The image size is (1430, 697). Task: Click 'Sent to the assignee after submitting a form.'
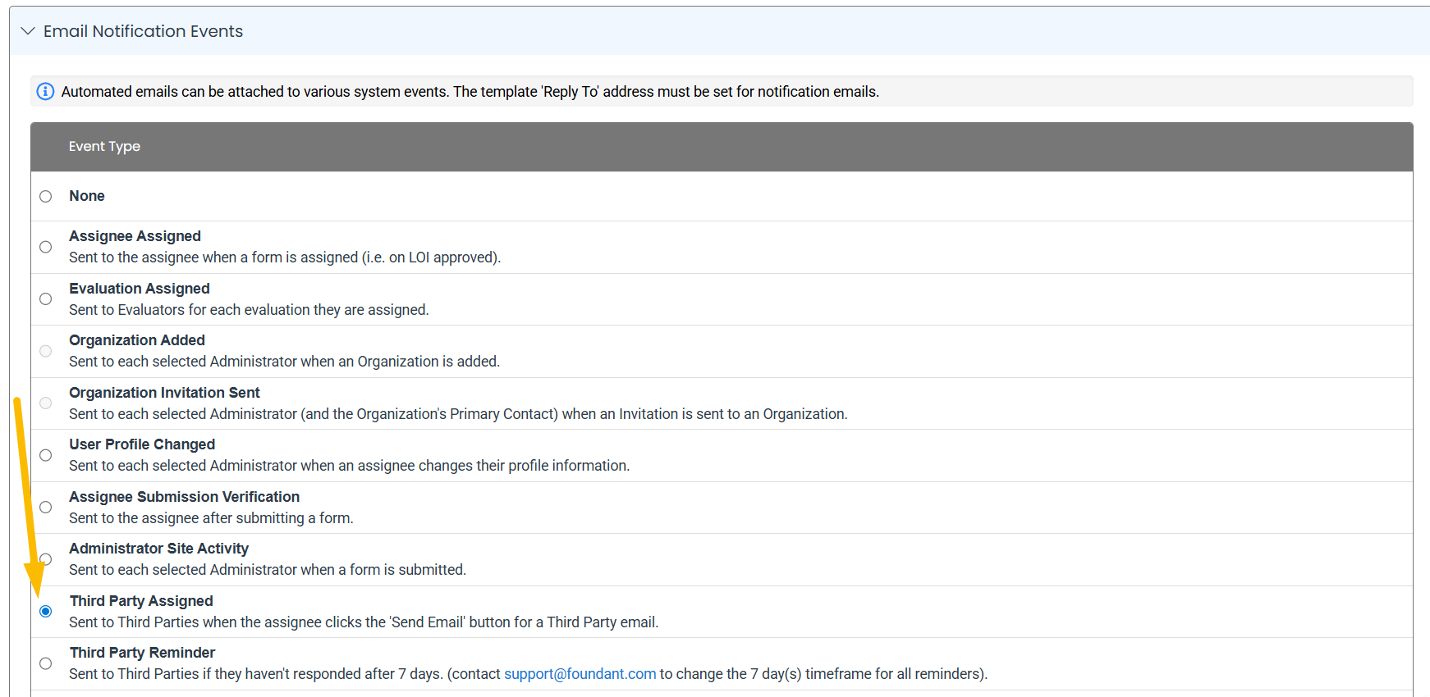(x=211, y=518)
